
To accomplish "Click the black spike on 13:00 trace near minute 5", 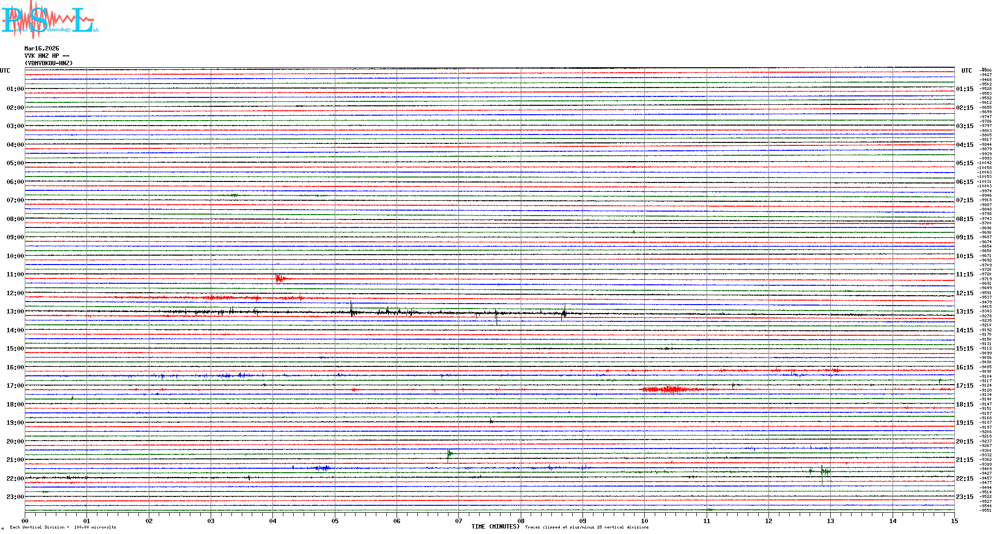I will pos(352,311).
